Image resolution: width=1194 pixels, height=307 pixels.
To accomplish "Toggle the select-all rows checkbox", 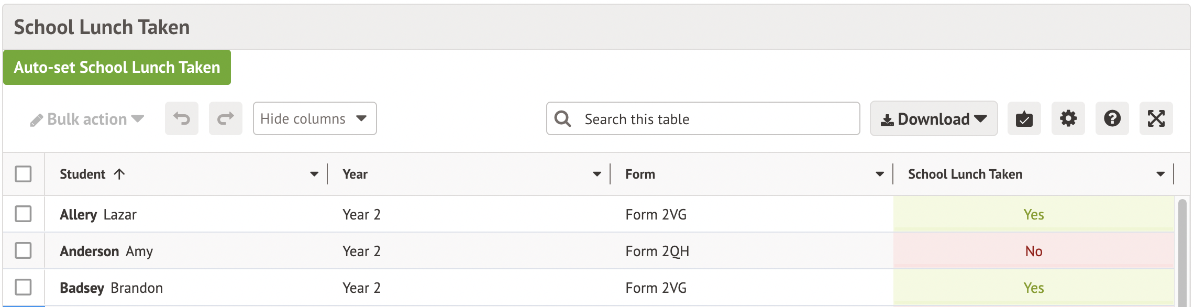I will (x=23, y=174).
